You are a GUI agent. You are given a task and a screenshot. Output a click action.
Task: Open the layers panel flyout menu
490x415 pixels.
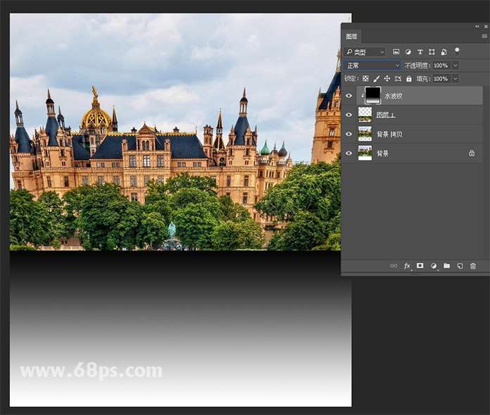click(484, 36)
